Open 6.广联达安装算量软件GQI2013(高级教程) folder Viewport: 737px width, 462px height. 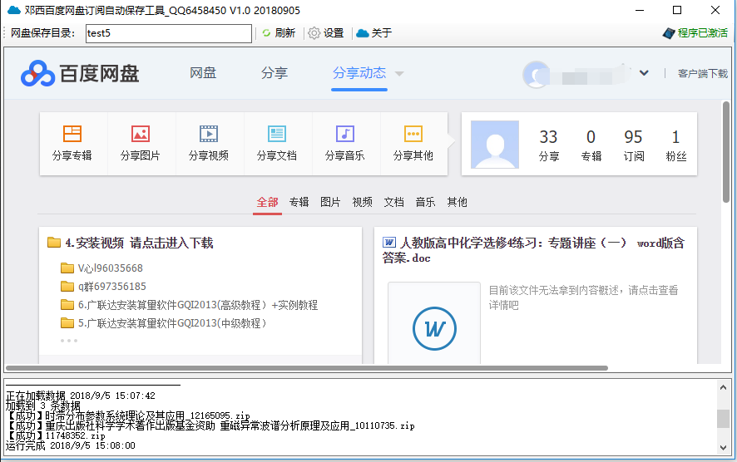pos(198,305)
